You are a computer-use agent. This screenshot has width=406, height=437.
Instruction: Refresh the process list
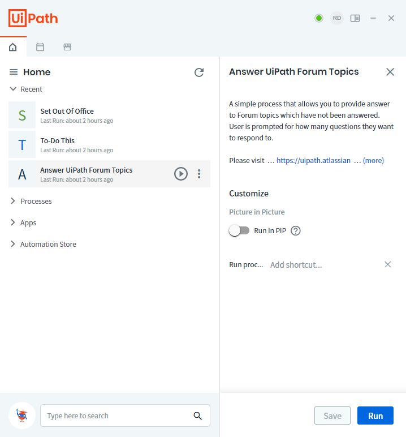[x=199, y=72]
